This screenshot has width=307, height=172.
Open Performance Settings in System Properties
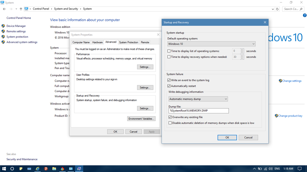point(145,67)
